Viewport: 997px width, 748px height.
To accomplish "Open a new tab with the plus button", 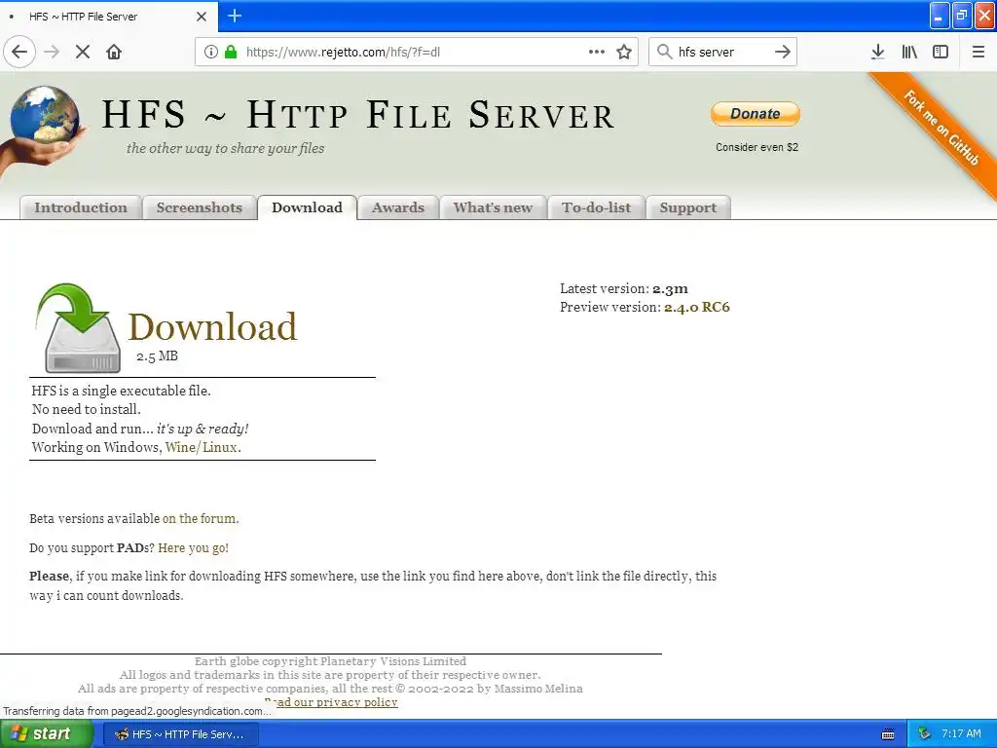I will [235, 16].
